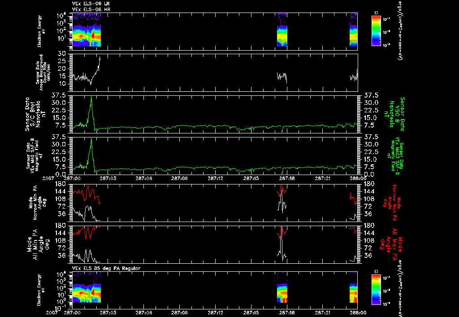The width and height of the screenshot is (459, 317).
Task: Click the top panel 'Electron Energy eV' axis label
Action: coord(41,31)
